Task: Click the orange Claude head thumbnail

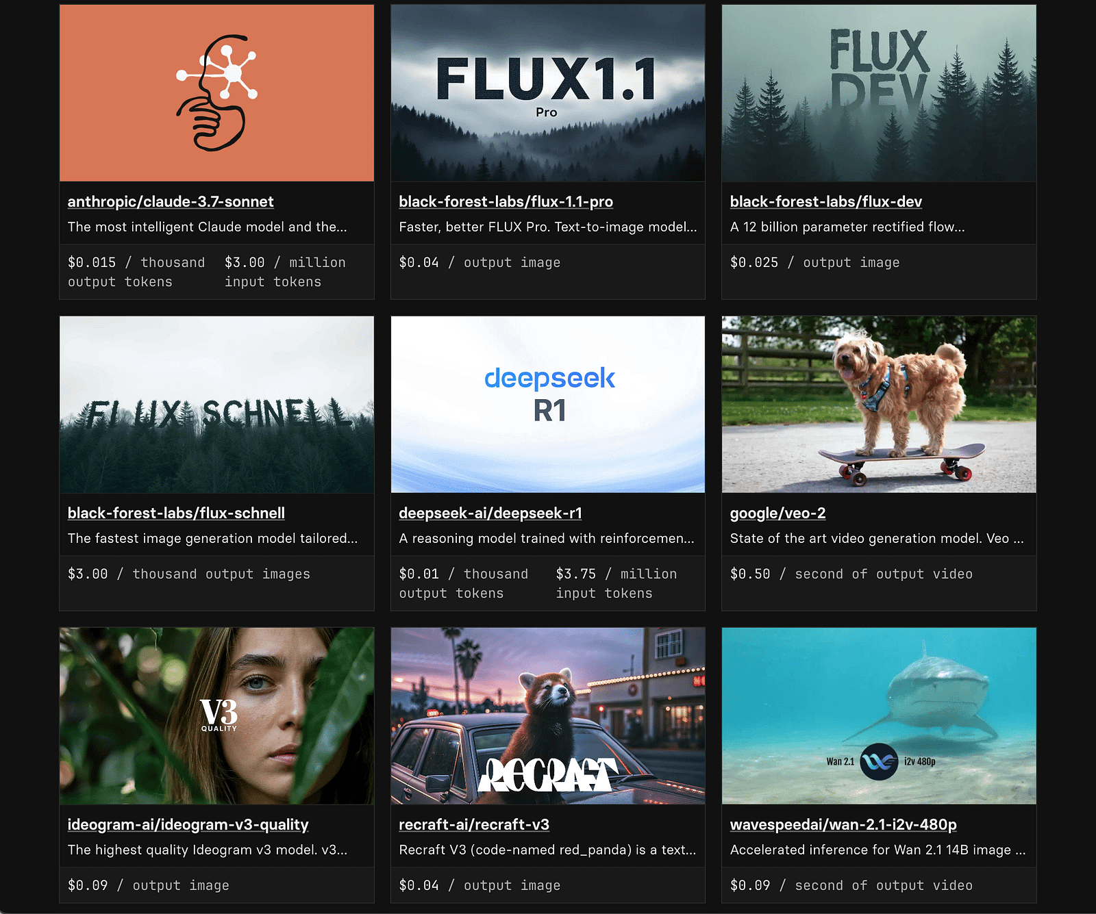Action: pos(217,93)
